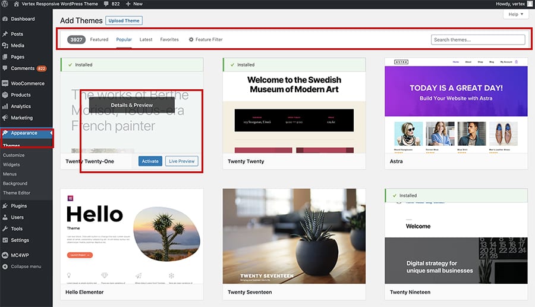The height and width of the screenshot is (307, 535).
Task: Click the Twenty Twenty theme name label
Action: click(x=246, y=161)
